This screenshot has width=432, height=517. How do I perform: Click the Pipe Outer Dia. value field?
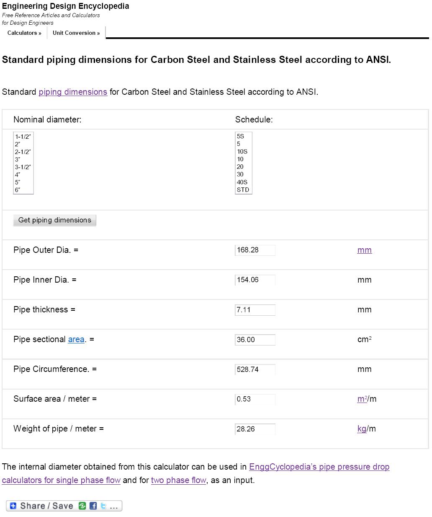(255, 250)
